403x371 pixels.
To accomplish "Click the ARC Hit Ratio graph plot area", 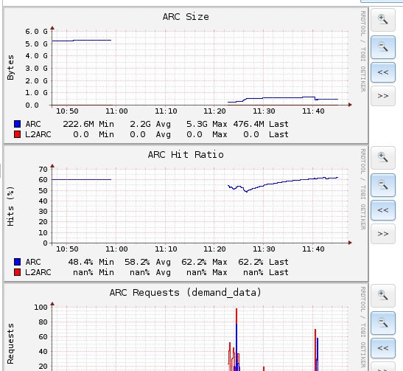I will pyautogui.click(x=200, y=206).
